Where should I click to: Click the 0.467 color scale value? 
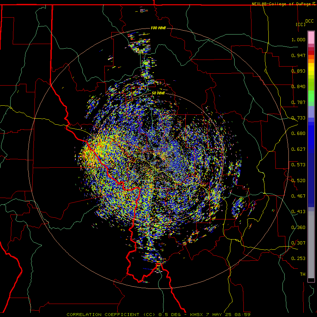(x=298, y=196)
